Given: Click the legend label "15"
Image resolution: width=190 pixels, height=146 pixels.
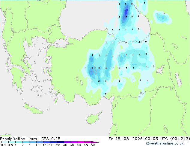Looking at the screenshot, I should (44, 145).
